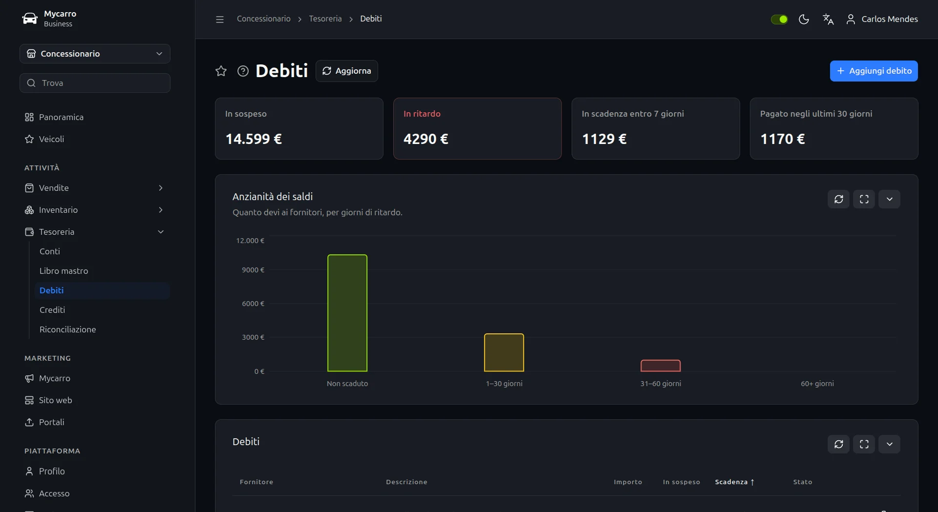Open Portali upload item in sidebar

(x=95, y=422)
